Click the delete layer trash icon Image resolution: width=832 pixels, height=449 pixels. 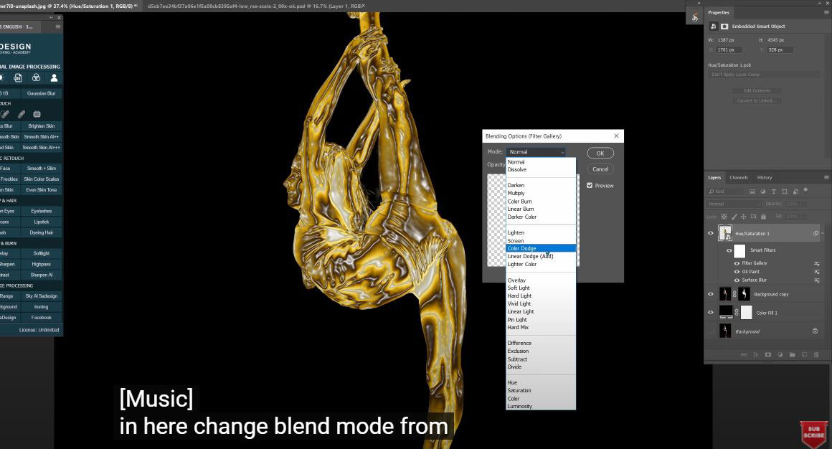coord(816,354)
